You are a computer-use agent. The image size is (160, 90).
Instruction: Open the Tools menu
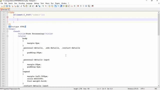click(42, 3)
